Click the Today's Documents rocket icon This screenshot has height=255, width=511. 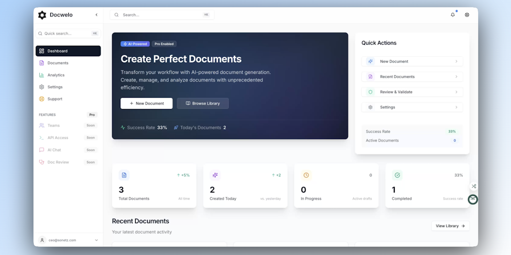176,128
